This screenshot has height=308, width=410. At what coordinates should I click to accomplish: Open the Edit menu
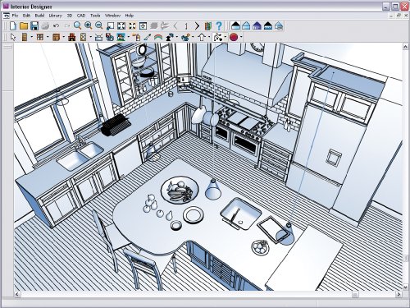click(x=26, y=16)
